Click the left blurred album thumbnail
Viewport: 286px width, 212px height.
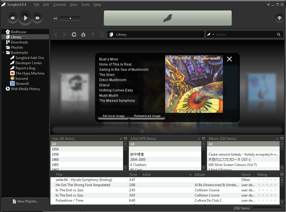click(75, 87)
